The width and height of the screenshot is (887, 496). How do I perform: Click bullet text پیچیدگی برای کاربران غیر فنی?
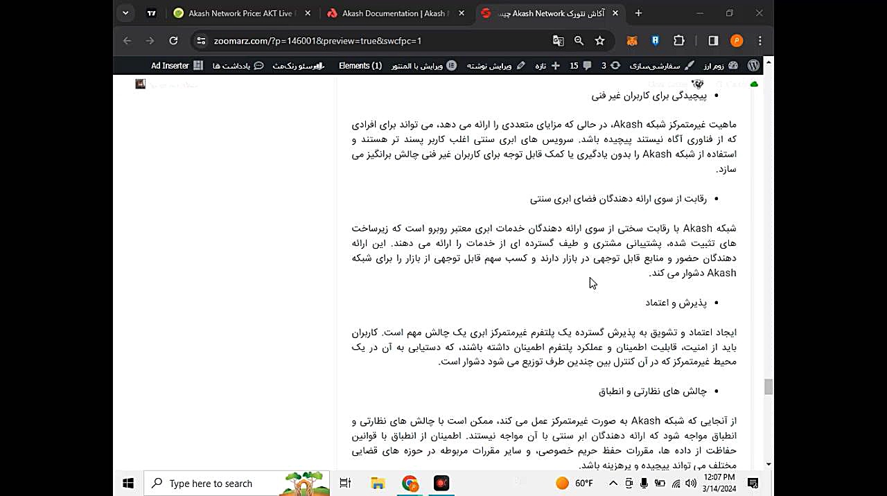pos(649,96)
